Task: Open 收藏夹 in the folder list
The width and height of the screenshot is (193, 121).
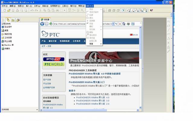Action: (x=6, y=49)
